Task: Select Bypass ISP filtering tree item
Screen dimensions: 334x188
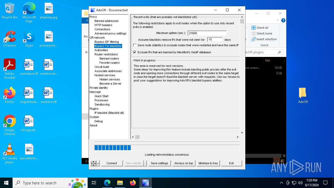Action: coord(106,42)
